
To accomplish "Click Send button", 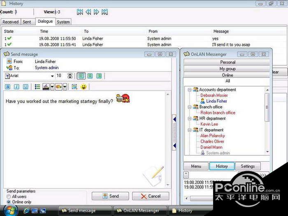I will pos(110,196).
